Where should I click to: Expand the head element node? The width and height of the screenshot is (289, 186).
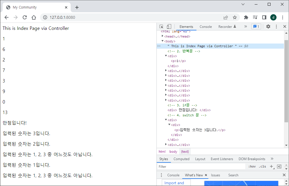[162, 36]
